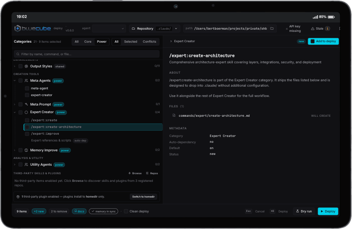This screenshot has width=352, height=229.
Task: Click the Meta Prompt sparkle icon
Action: 26,104
